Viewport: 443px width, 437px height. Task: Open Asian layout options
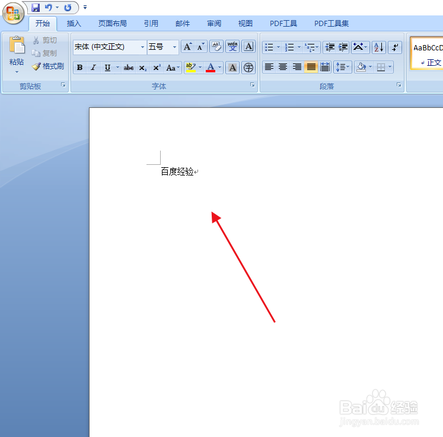click(360, 47)
